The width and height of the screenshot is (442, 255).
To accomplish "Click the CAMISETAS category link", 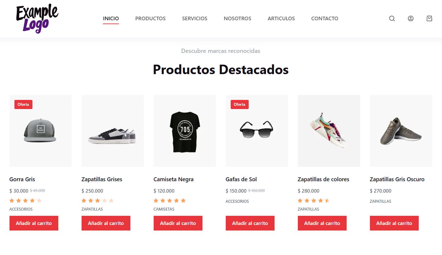I will tap(164, 209).
